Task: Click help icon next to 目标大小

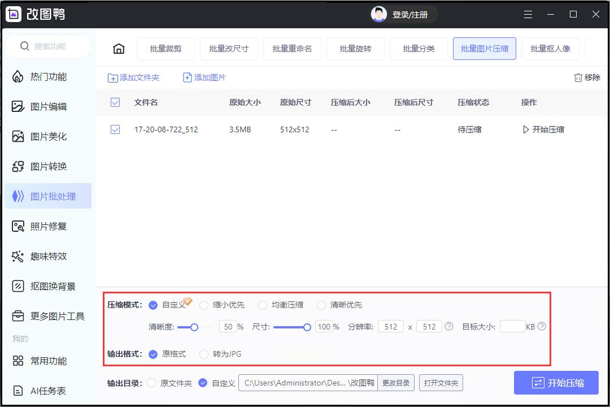Action: pyautogui.click(x=542, y=326)
